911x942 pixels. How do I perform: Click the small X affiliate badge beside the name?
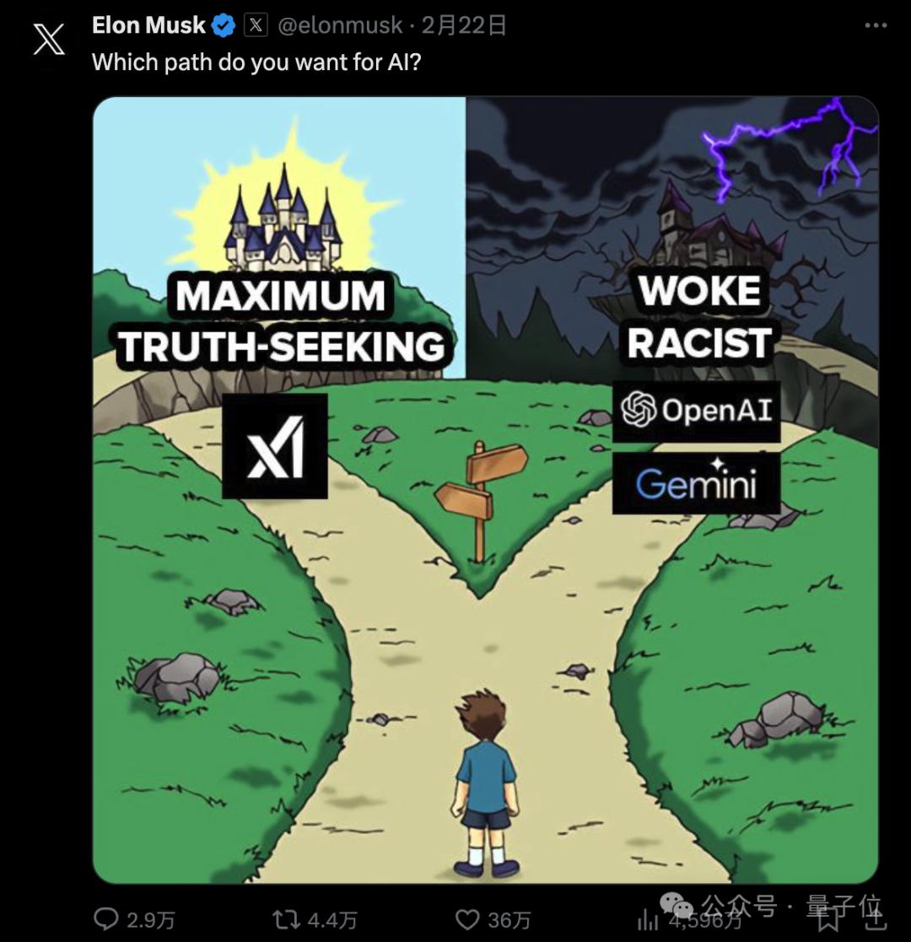point(256,25)
